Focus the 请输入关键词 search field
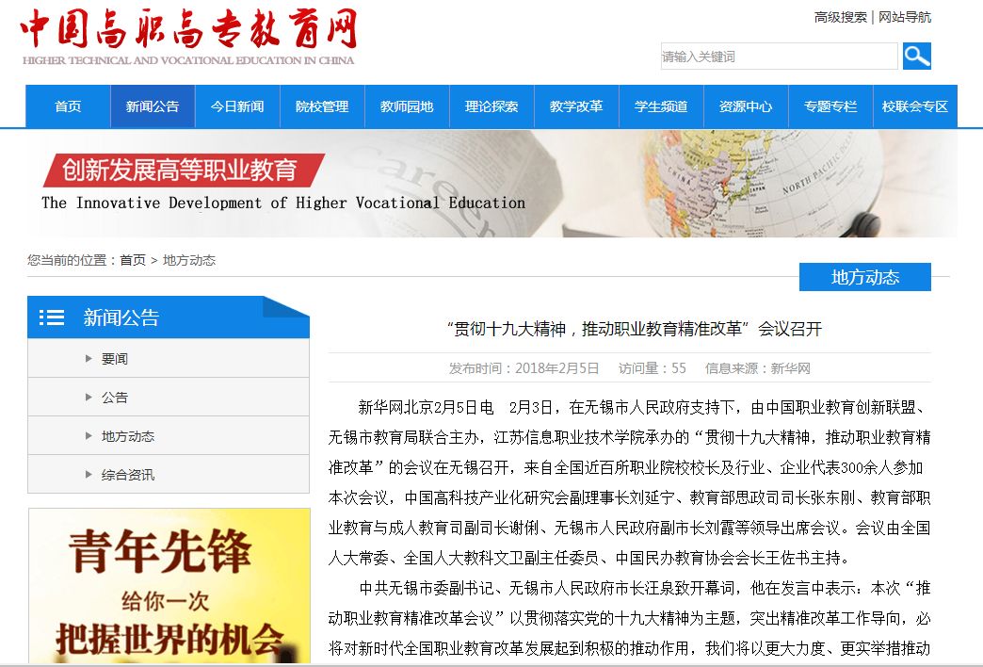Screen dimensions: 983x667 (x=780, y=57)
